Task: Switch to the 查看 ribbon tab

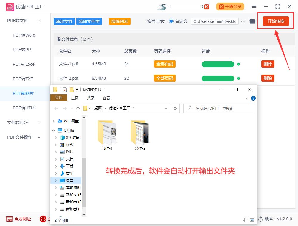Action: pyautogui.click(x=106, y=98)
